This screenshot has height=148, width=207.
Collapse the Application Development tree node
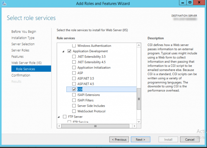pyautogui.click(x=63, y=51)
